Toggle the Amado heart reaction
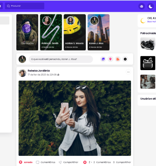 26,162
